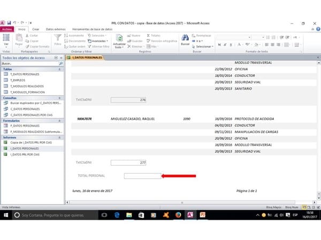
Task: Click the Actualizar todo icon
Action: pos(120,39)
